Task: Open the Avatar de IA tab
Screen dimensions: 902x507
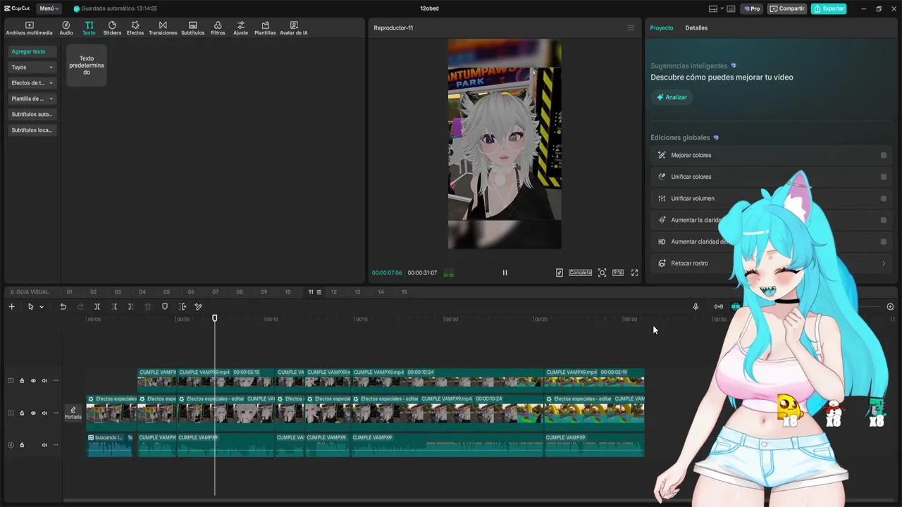Action: [x=294, y=28]
